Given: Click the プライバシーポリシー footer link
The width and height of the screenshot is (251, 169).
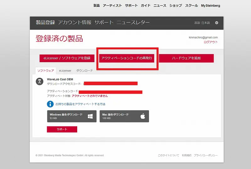Looking at the screenshot, I should point(206,155).
